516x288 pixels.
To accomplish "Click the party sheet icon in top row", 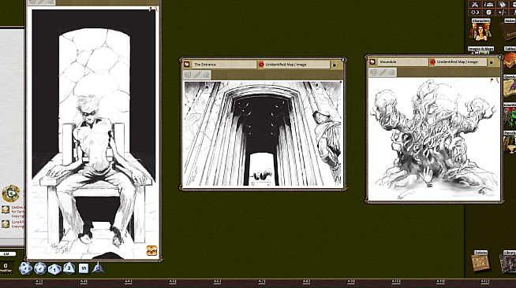I will click(x=488, y=4).
